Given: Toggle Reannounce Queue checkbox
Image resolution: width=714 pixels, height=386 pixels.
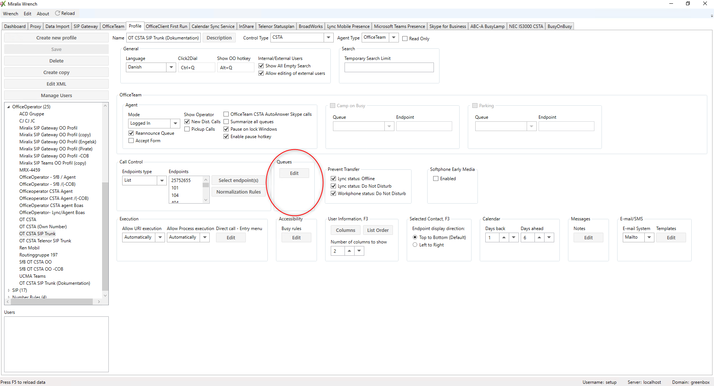Looking at the screenshot, I should point(131,133).
